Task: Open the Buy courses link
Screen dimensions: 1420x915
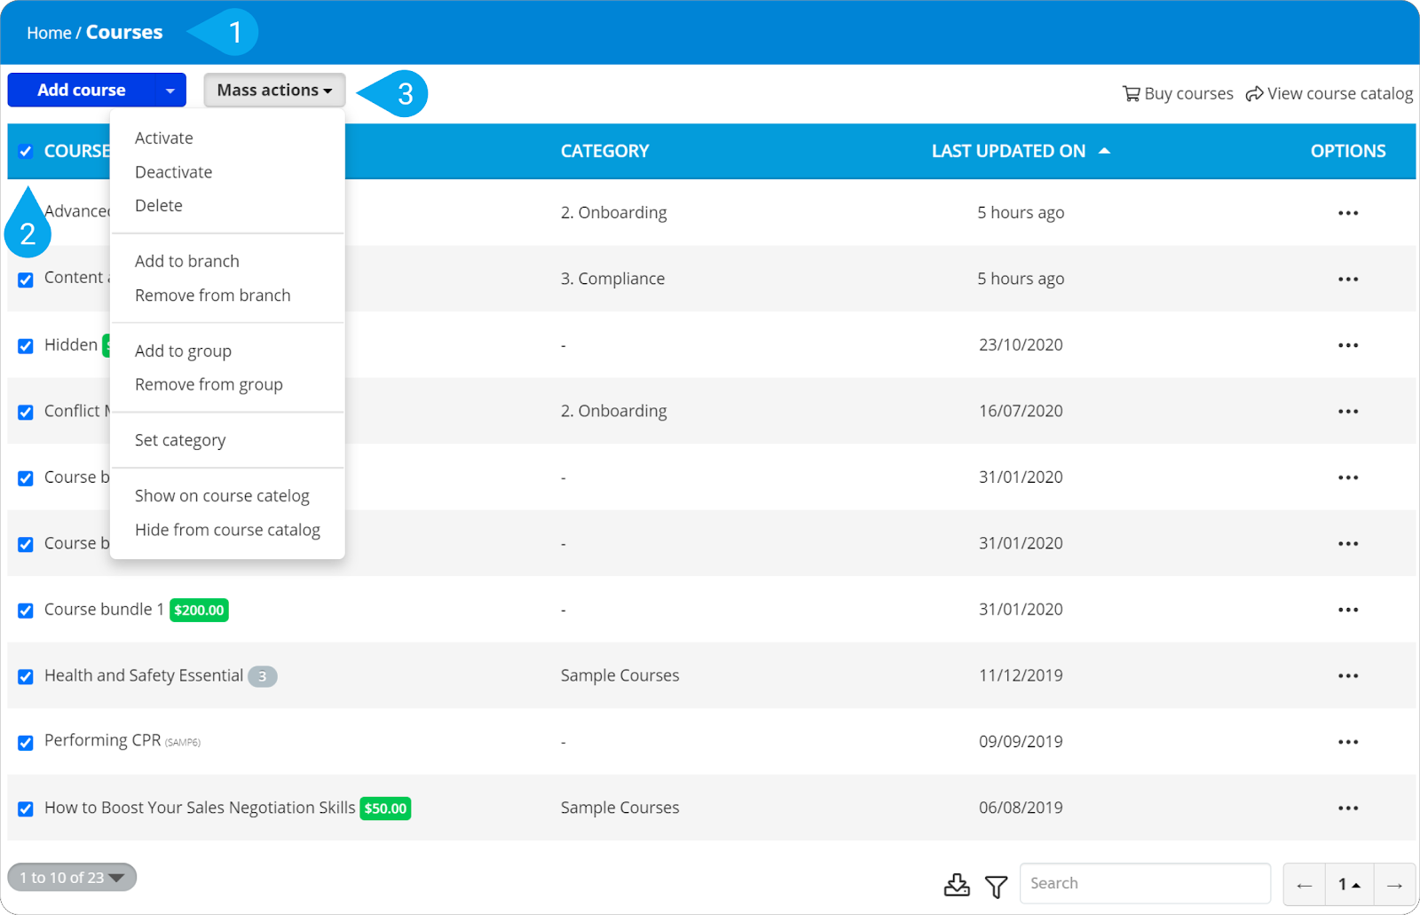Action: tap(1178, 93)
